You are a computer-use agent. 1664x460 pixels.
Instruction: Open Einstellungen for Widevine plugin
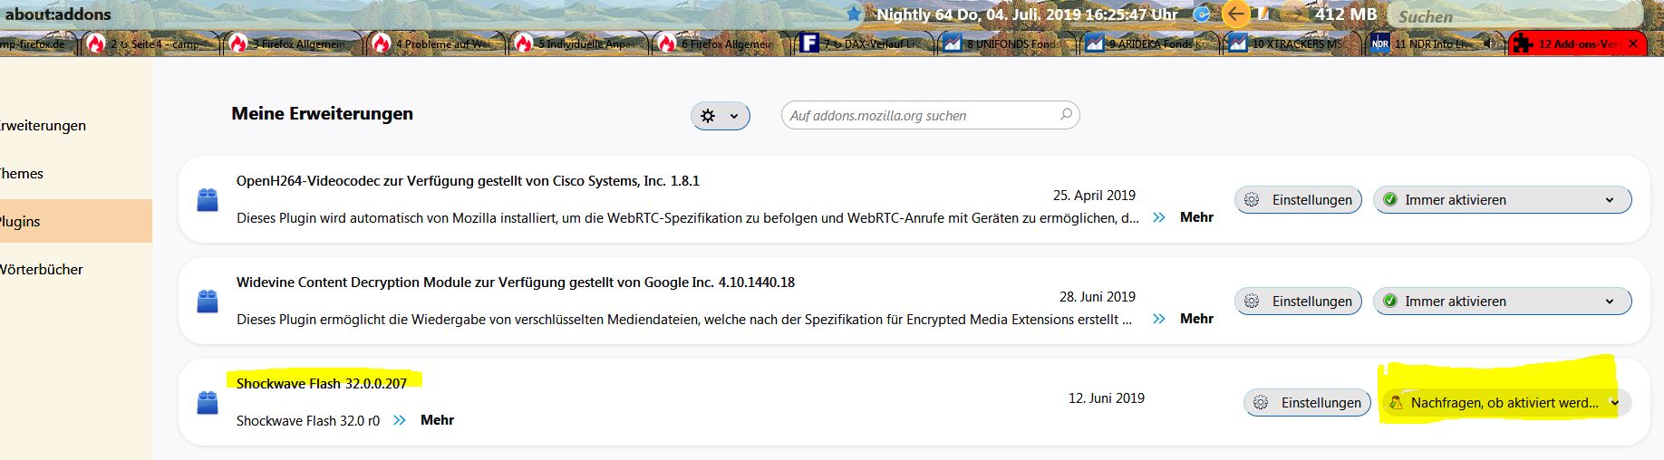click(1298, 302)
